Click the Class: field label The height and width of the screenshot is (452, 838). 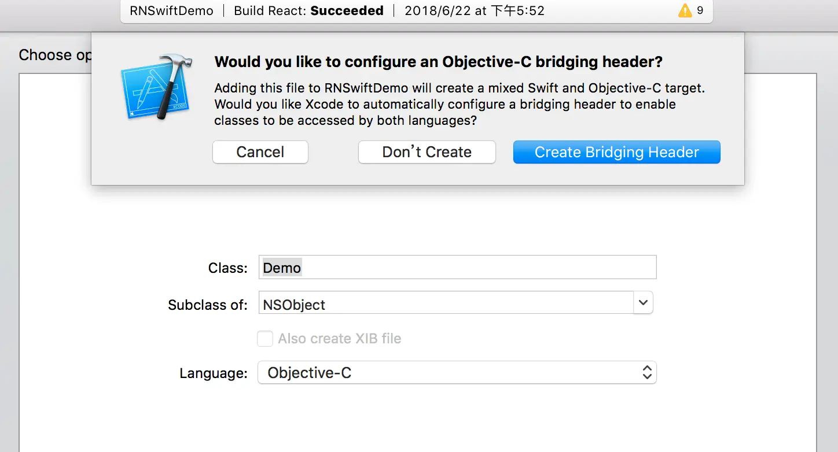click(227, 268)
